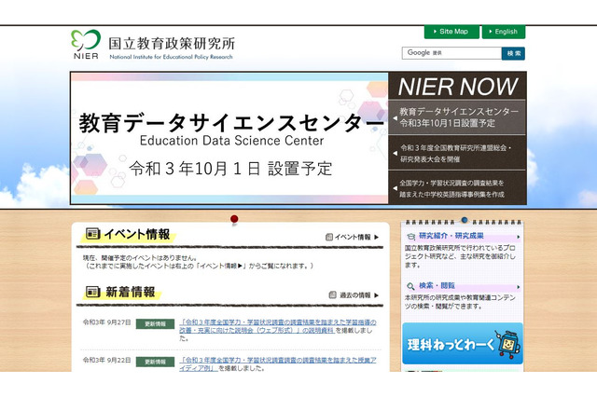Open the Site Map page
Image resolution: width=597 pixels, height=397 pixels.
451,32
